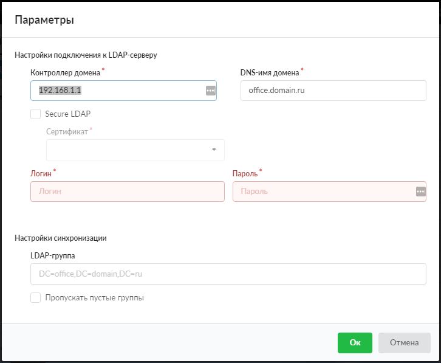Click ellipsis icon in Контроллер домена field
This screenshot has width=441, height=363.
coord(210,90)
